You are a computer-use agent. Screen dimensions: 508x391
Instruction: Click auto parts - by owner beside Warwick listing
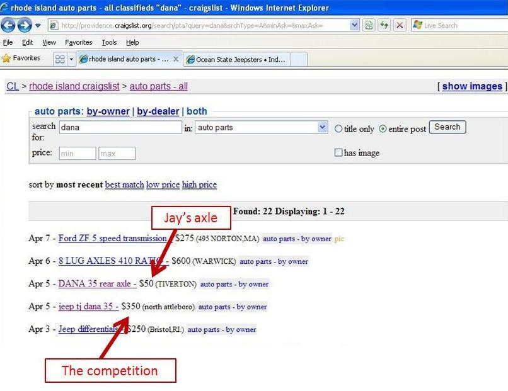coord(274,261)
